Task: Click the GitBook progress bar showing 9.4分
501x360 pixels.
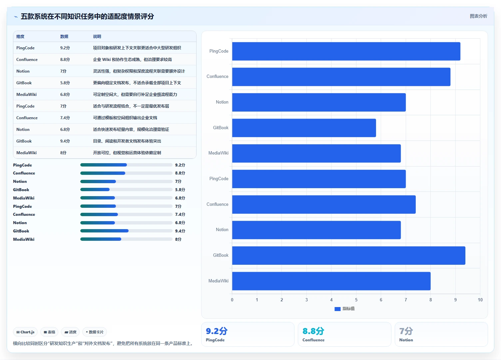Action: click(126, 231)
